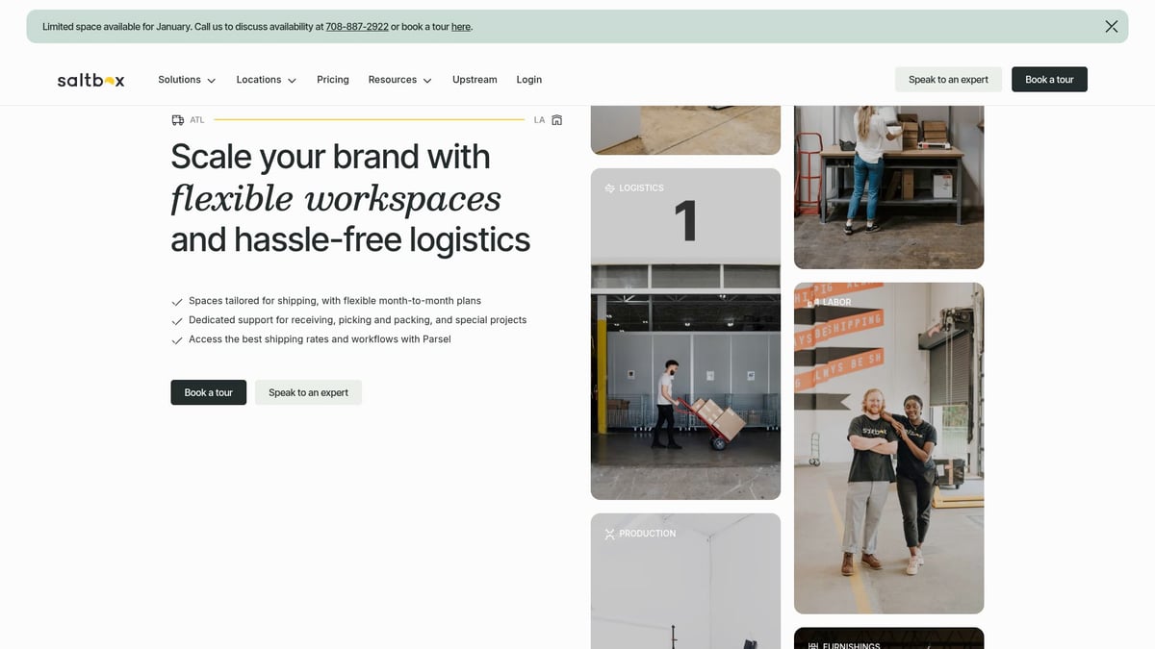
Task: Select Pricing in the navigation
Action: (x=332, y=79)
